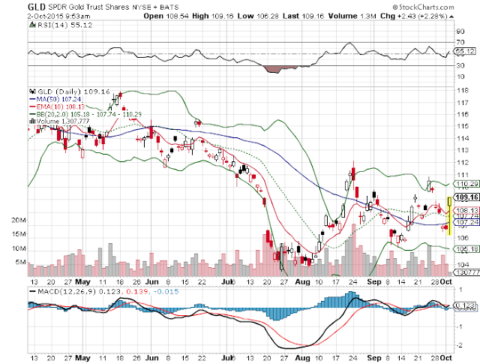The height and width of the screenshot is (364, 480).
Task: Click the volume bars icon in the legend
Action: (x=32, y=121)
